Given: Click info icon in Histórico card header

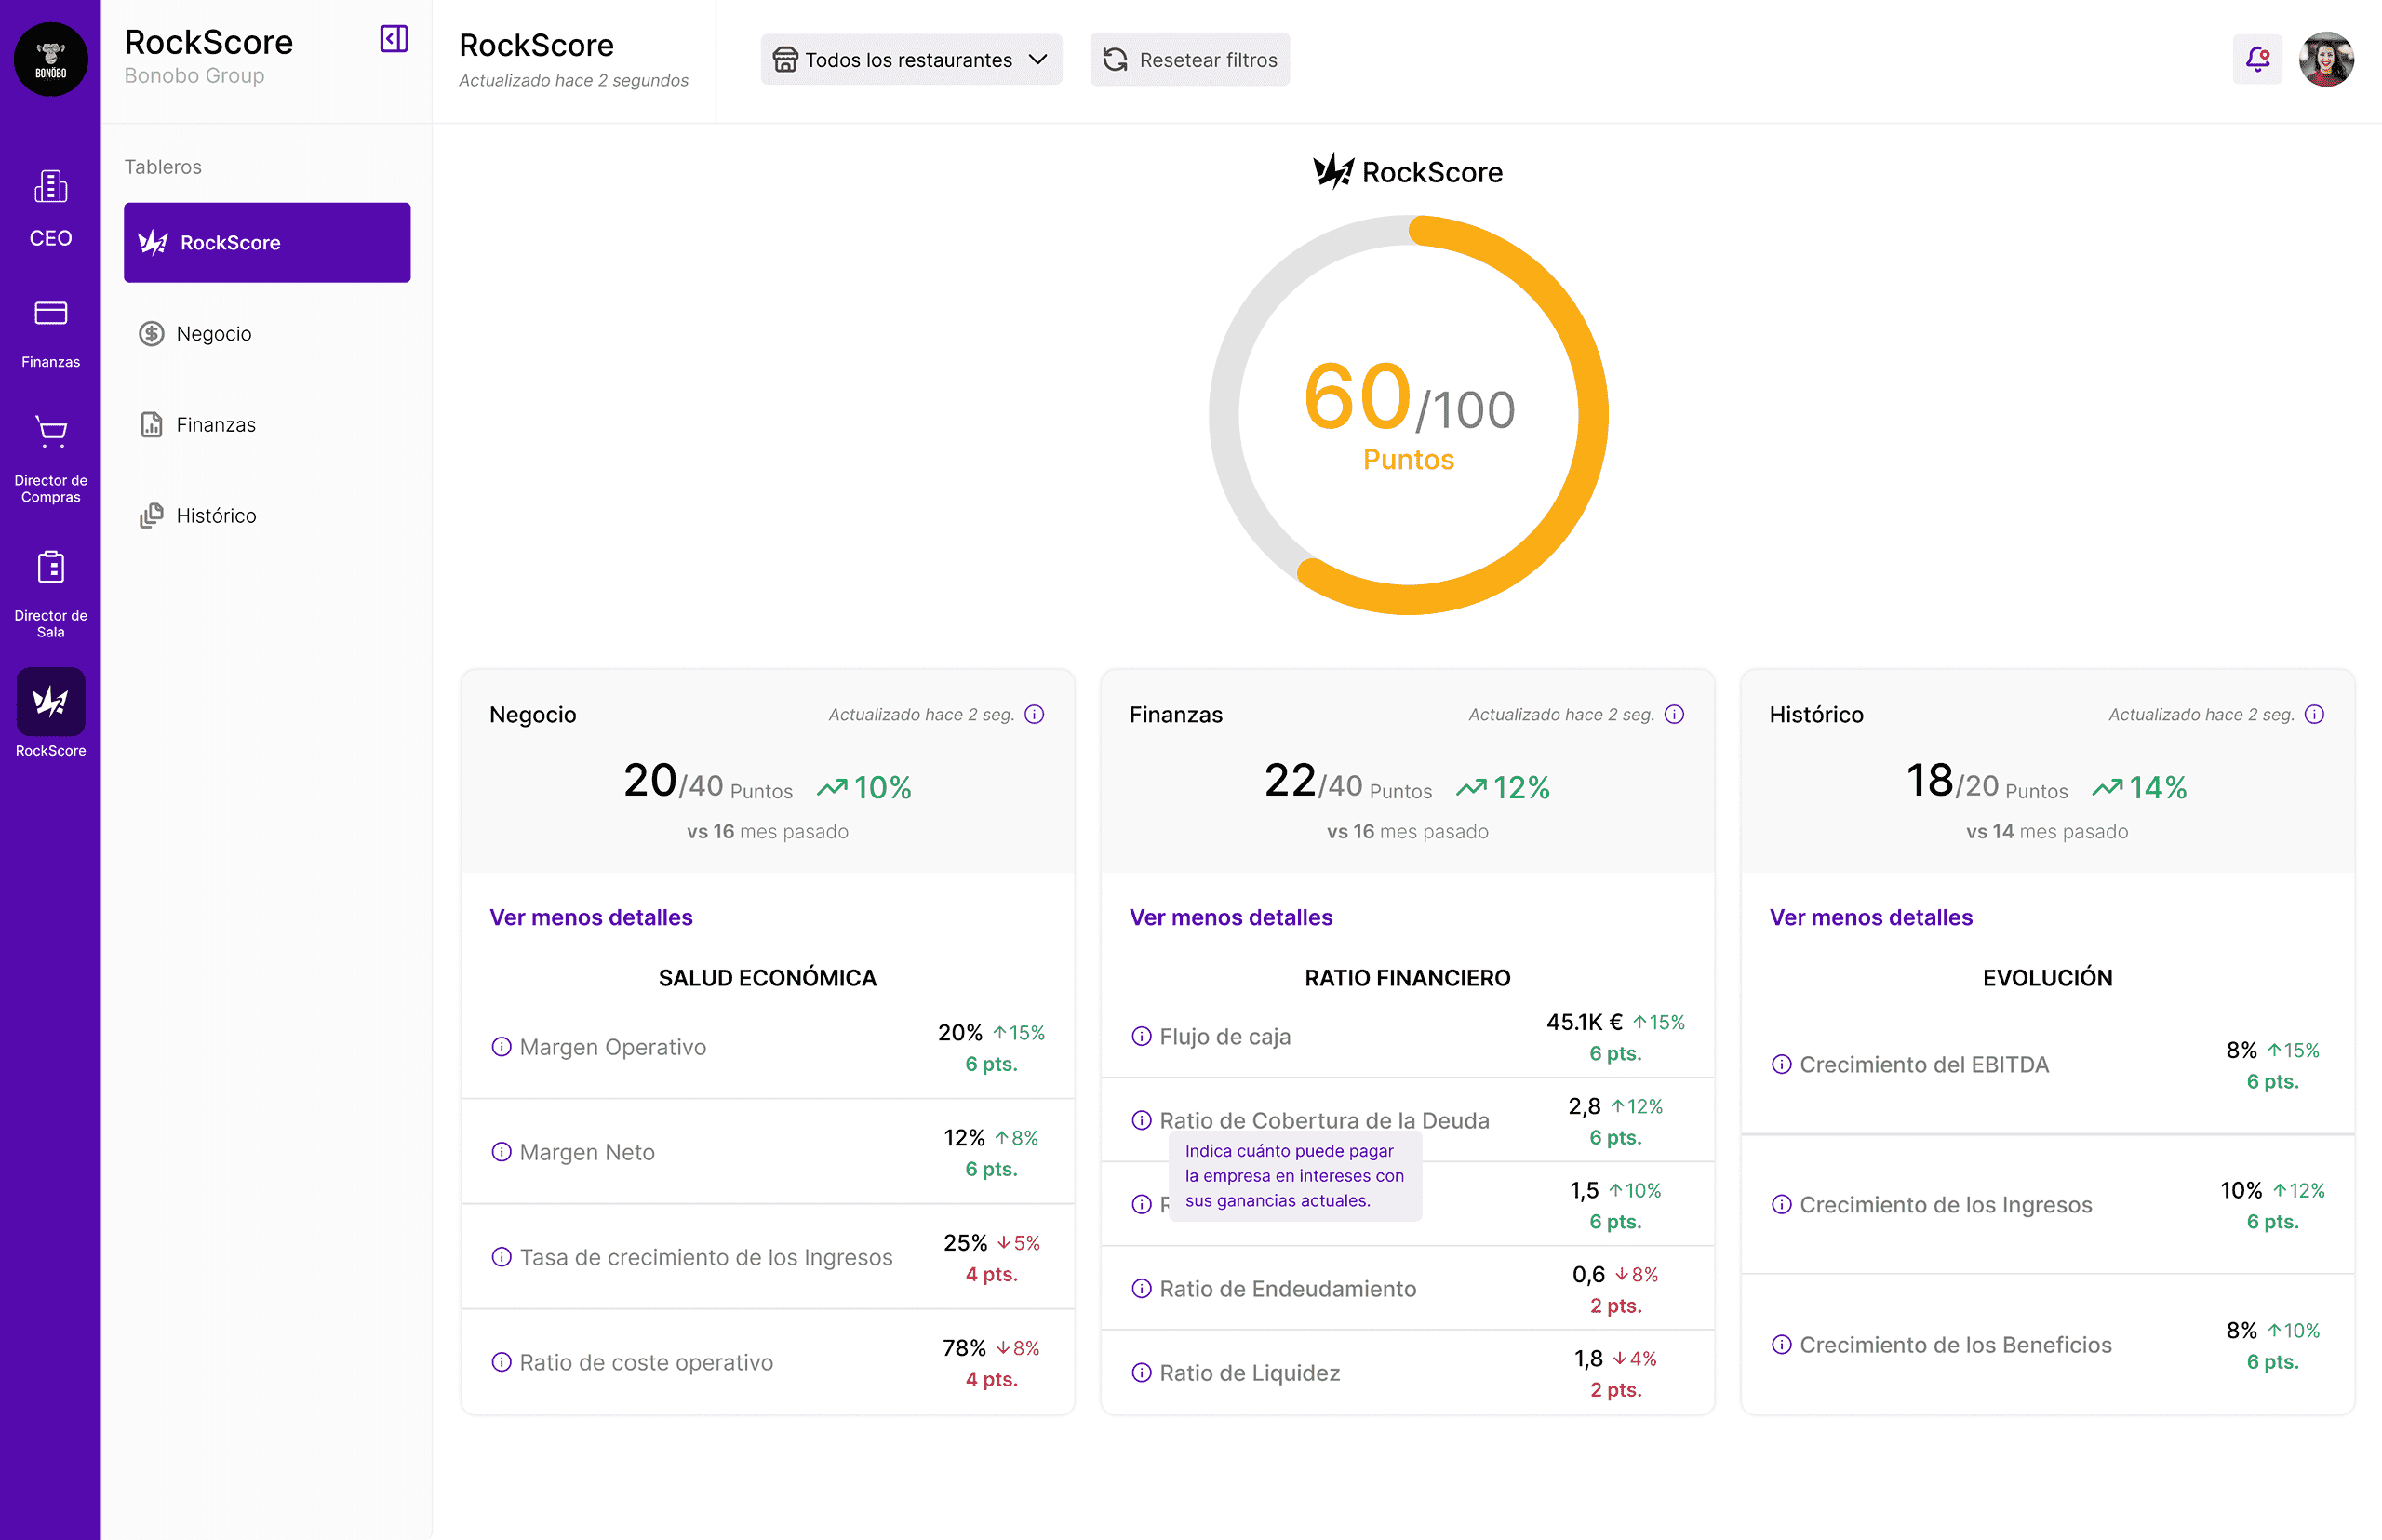Looking at the screenshot, I should point(2315,714).
